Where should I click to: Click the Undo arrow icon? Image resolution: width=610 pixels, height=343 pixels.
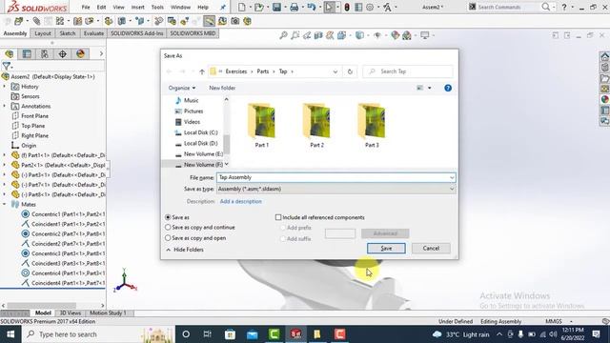(x=312, y=7)
